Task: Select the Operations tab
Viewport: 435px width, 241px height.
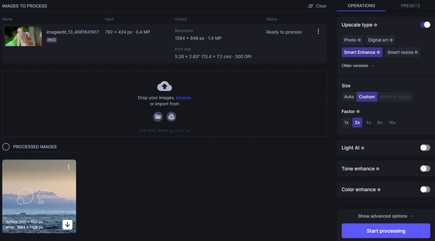Action: 361,5
